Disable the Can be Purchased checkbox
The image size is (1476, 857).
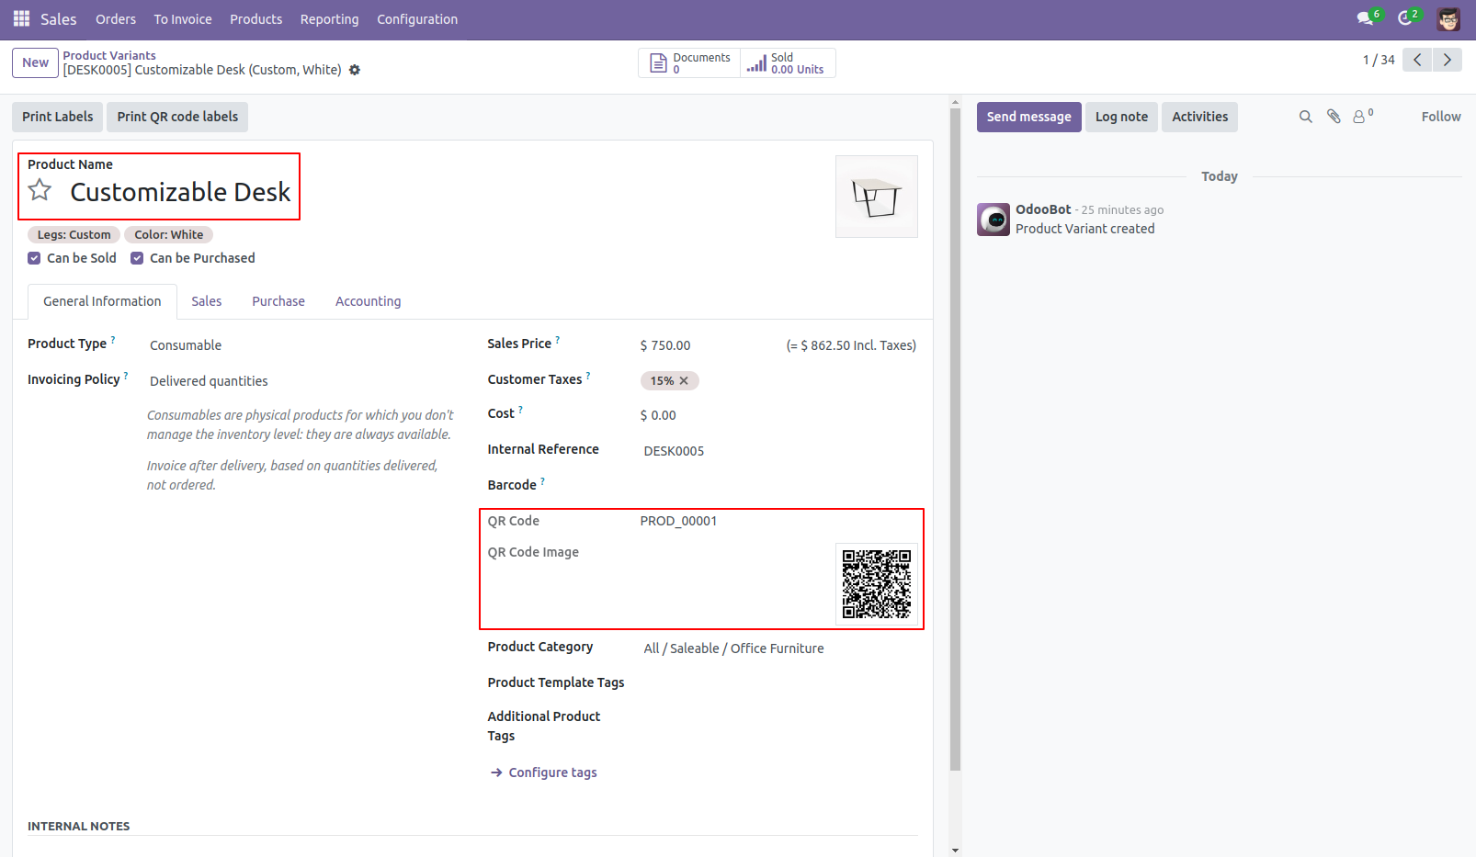(x=137, y=258)
